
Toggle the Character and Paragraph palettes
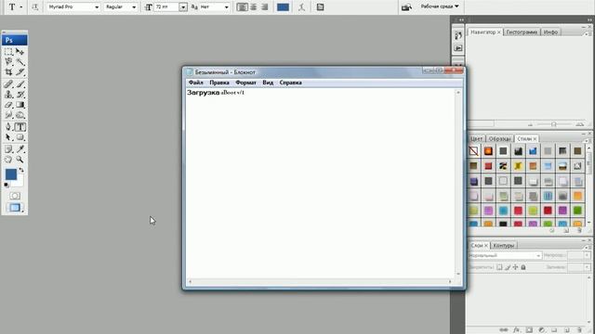click(x=320, y=6)
